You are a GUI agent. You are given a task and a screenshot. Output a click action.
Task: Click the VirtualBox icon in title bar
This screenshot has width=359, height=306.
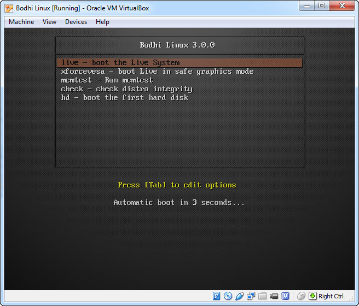[x=9, y=8]
